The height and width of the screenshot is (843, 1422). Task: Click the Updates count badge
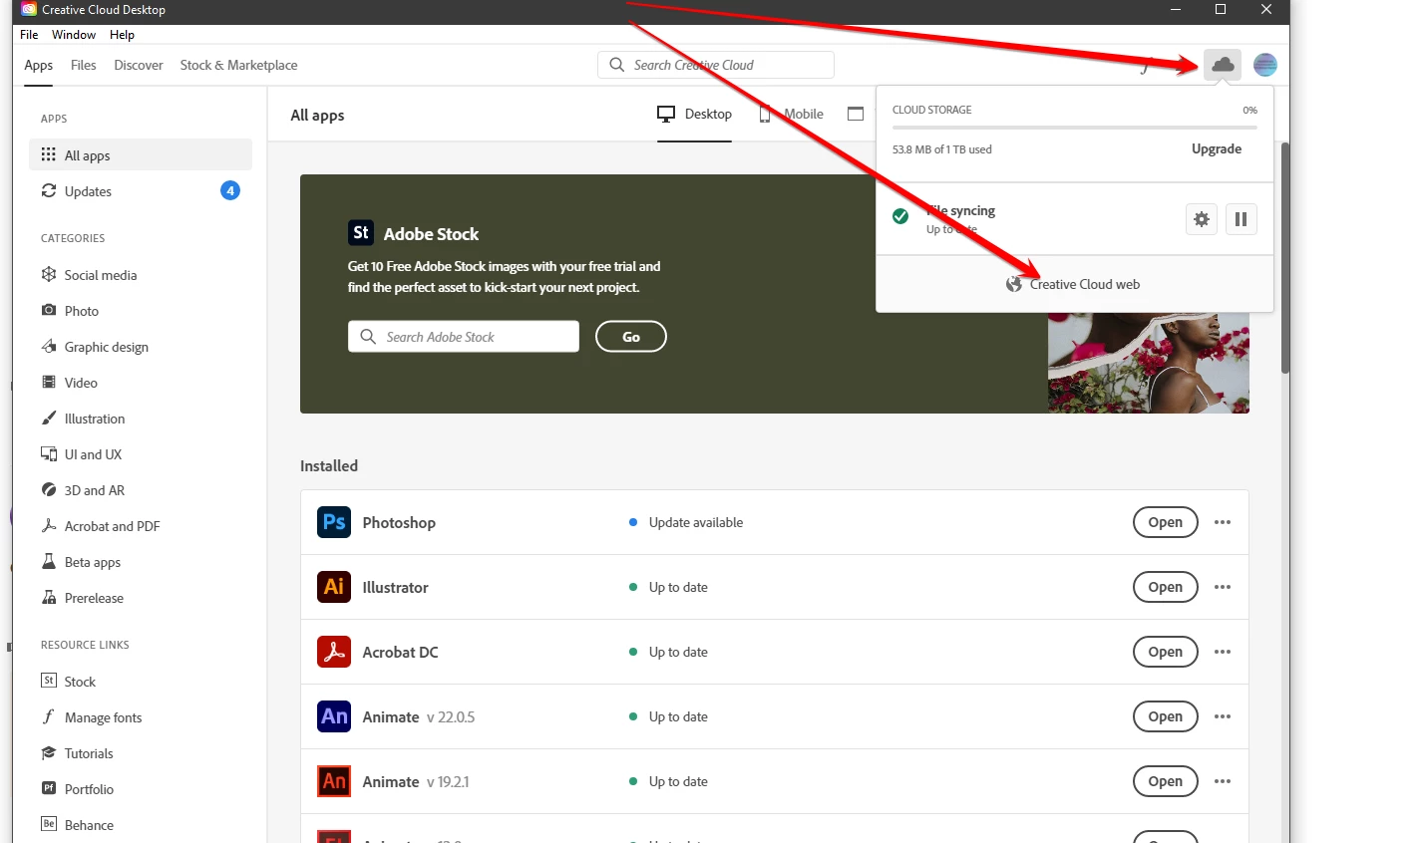pos(230,190)
